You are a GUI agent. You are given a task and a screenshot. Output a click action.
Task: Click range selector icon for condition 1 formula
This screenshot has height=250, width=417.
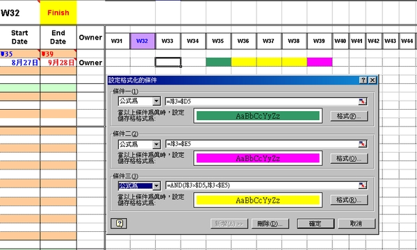[363, 101]
